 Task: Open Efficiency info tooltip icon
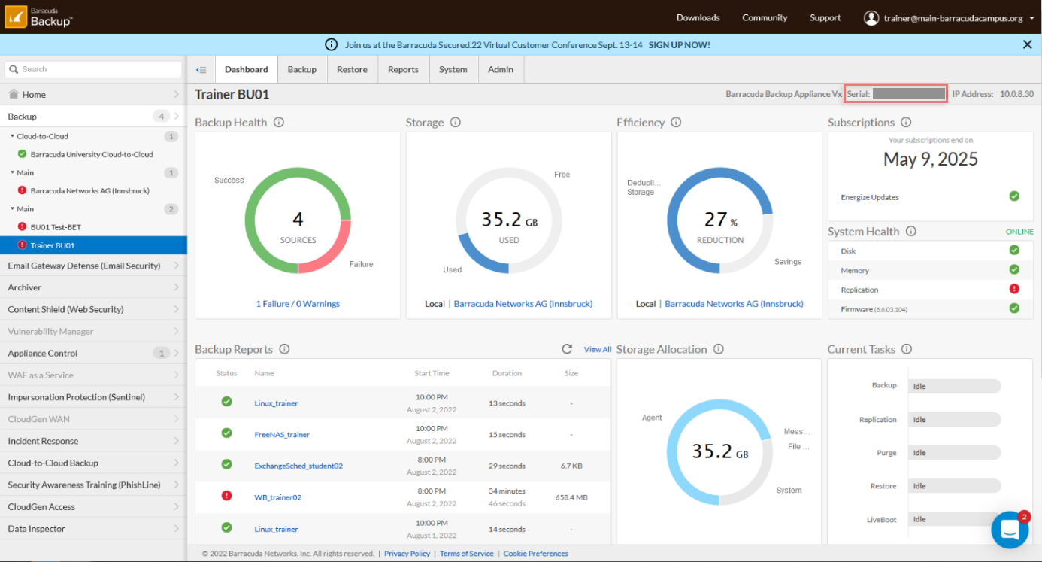[676, 123]
